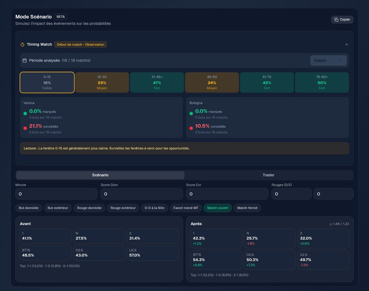Click the Après BTTS 54.3% card
This screenshot has height=291, width=369.
click(216, 260)
